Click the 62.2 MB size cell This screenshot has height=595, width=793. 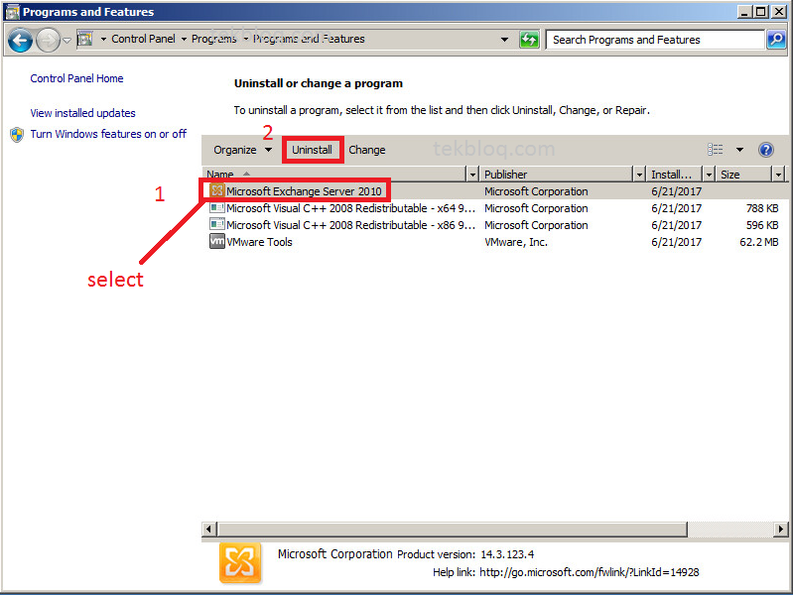[758, 242]
